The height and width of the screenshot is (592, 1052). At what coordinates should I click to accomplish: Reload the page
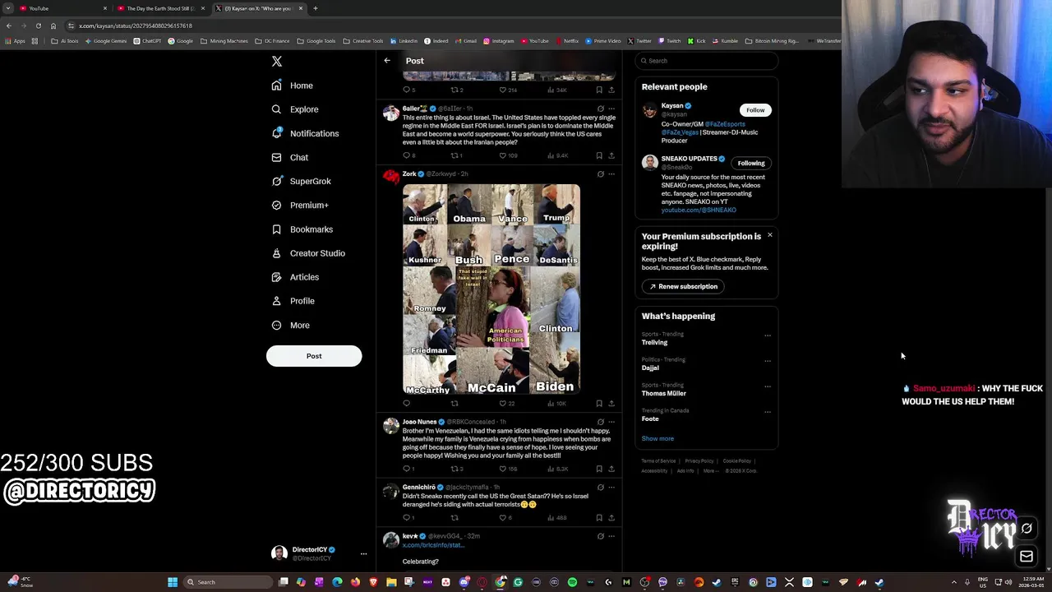tap(38, 25)
